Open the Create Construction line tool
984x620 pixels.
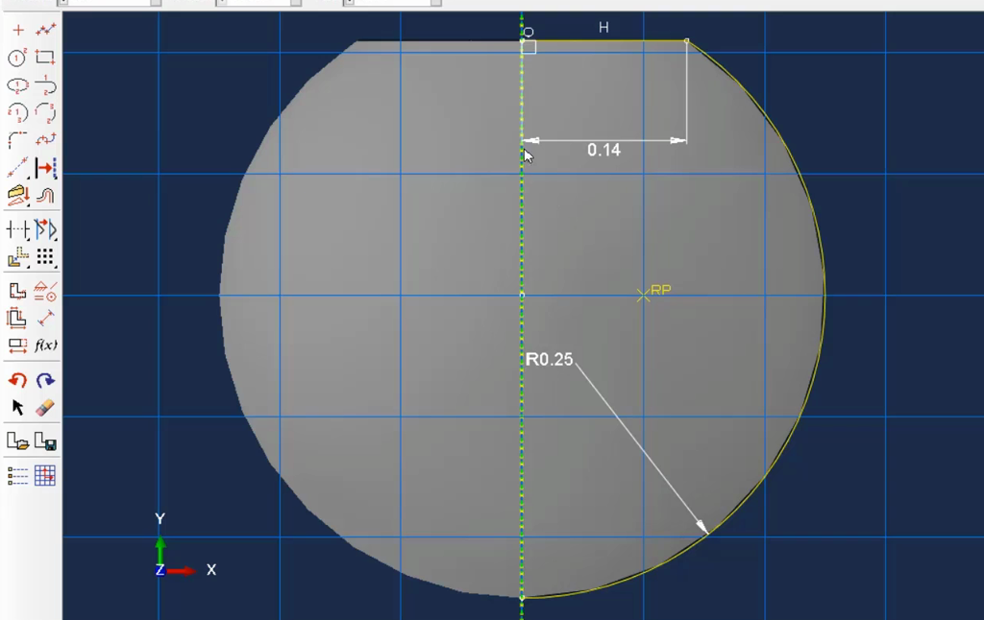tap(17, 168)
